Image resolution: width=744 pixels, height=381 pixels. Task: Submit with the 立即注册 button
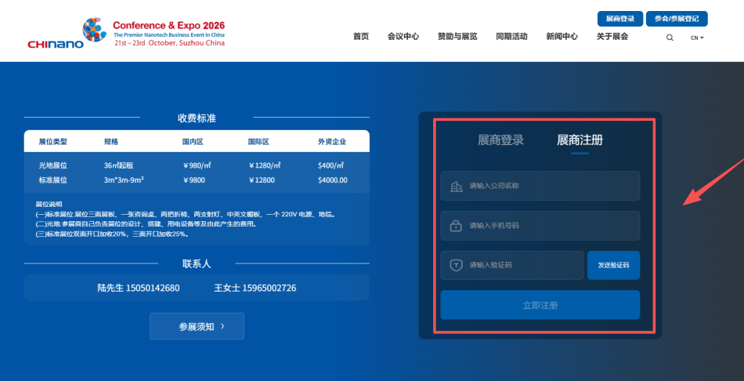click(x=540, y=305)
